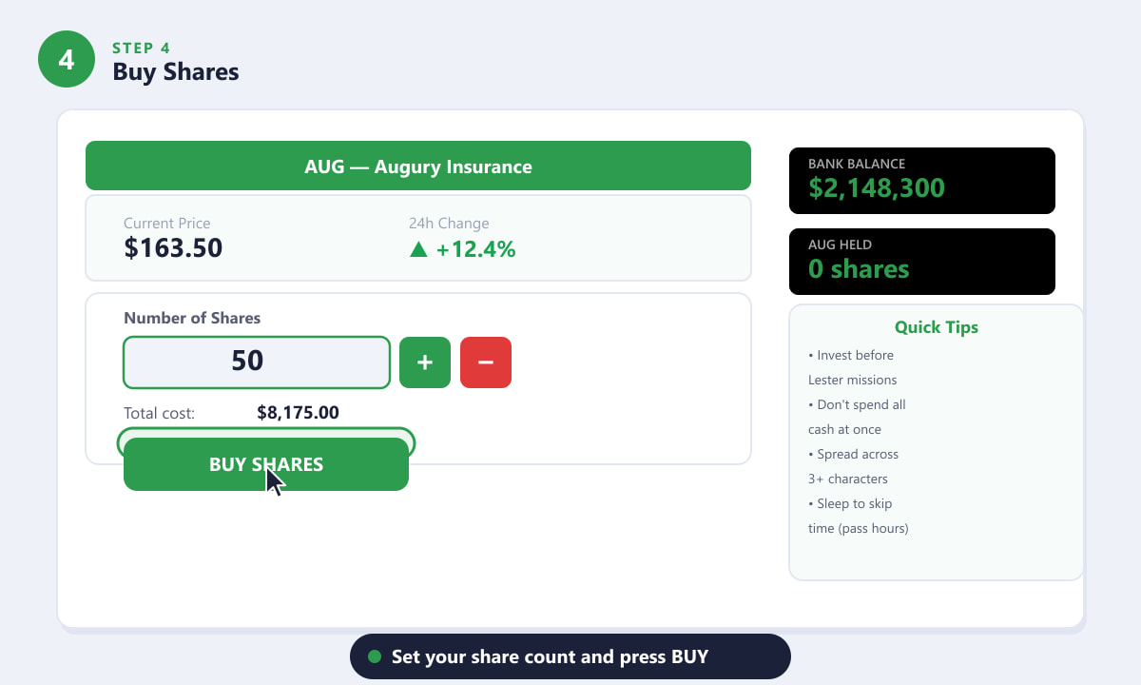The width and height of the screenshot is (1141, 685).
Task: Select the 'Invest before Lester missions' tip
Action: coord(853,367)
